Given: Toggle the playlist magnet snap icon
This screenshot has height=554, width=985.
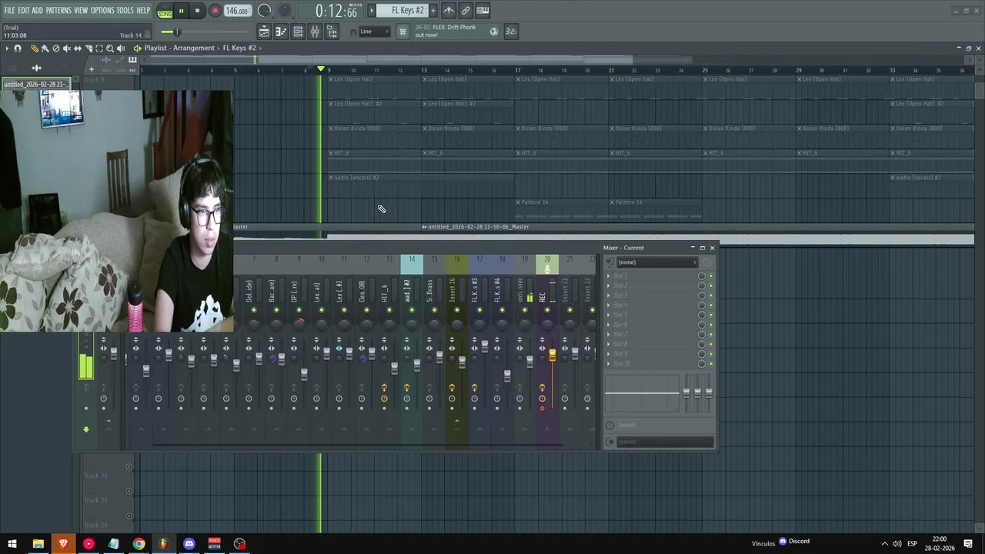Looking at the screenshot, I should 18,48.
